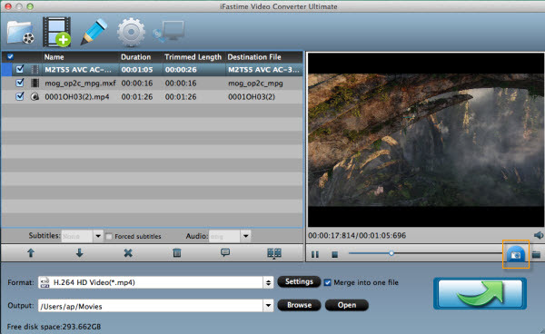Open the Output path dropdown arrow

268,306
